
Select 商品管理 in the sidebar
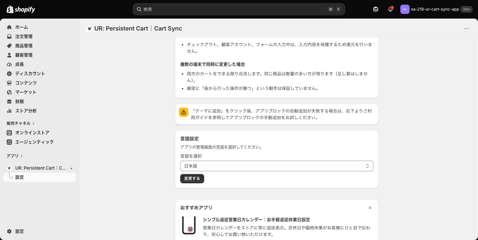point(24,46)
